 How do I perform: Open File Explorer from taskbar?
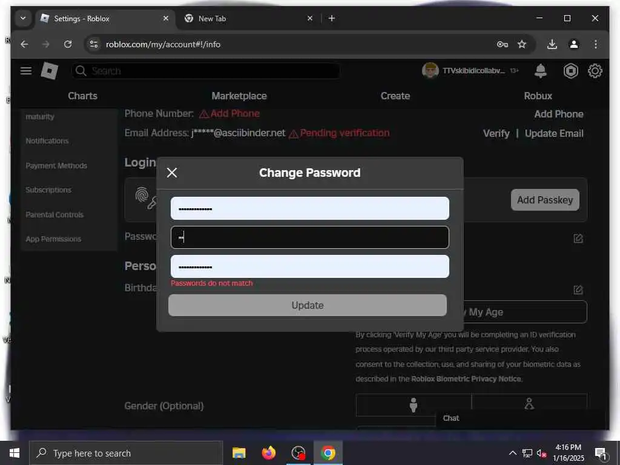coord(239,453)
